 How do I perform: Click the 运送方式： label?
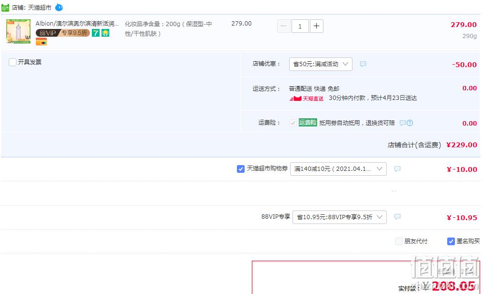pyautogui.click(x=266, y=89)
